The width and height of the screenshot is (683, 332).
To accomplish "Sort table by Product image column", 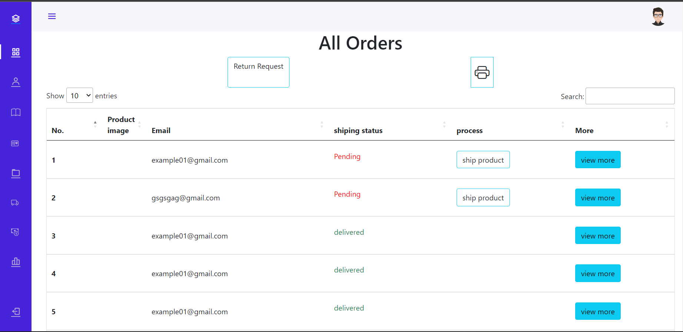I will (x=124, y=125).
